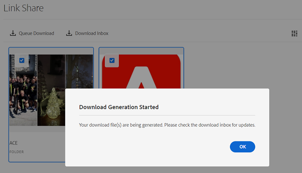Viewport: 302px width, 173px height.
Task: Click the Link Share page heading
Action: pyautogui.click(x=23, y=8)
